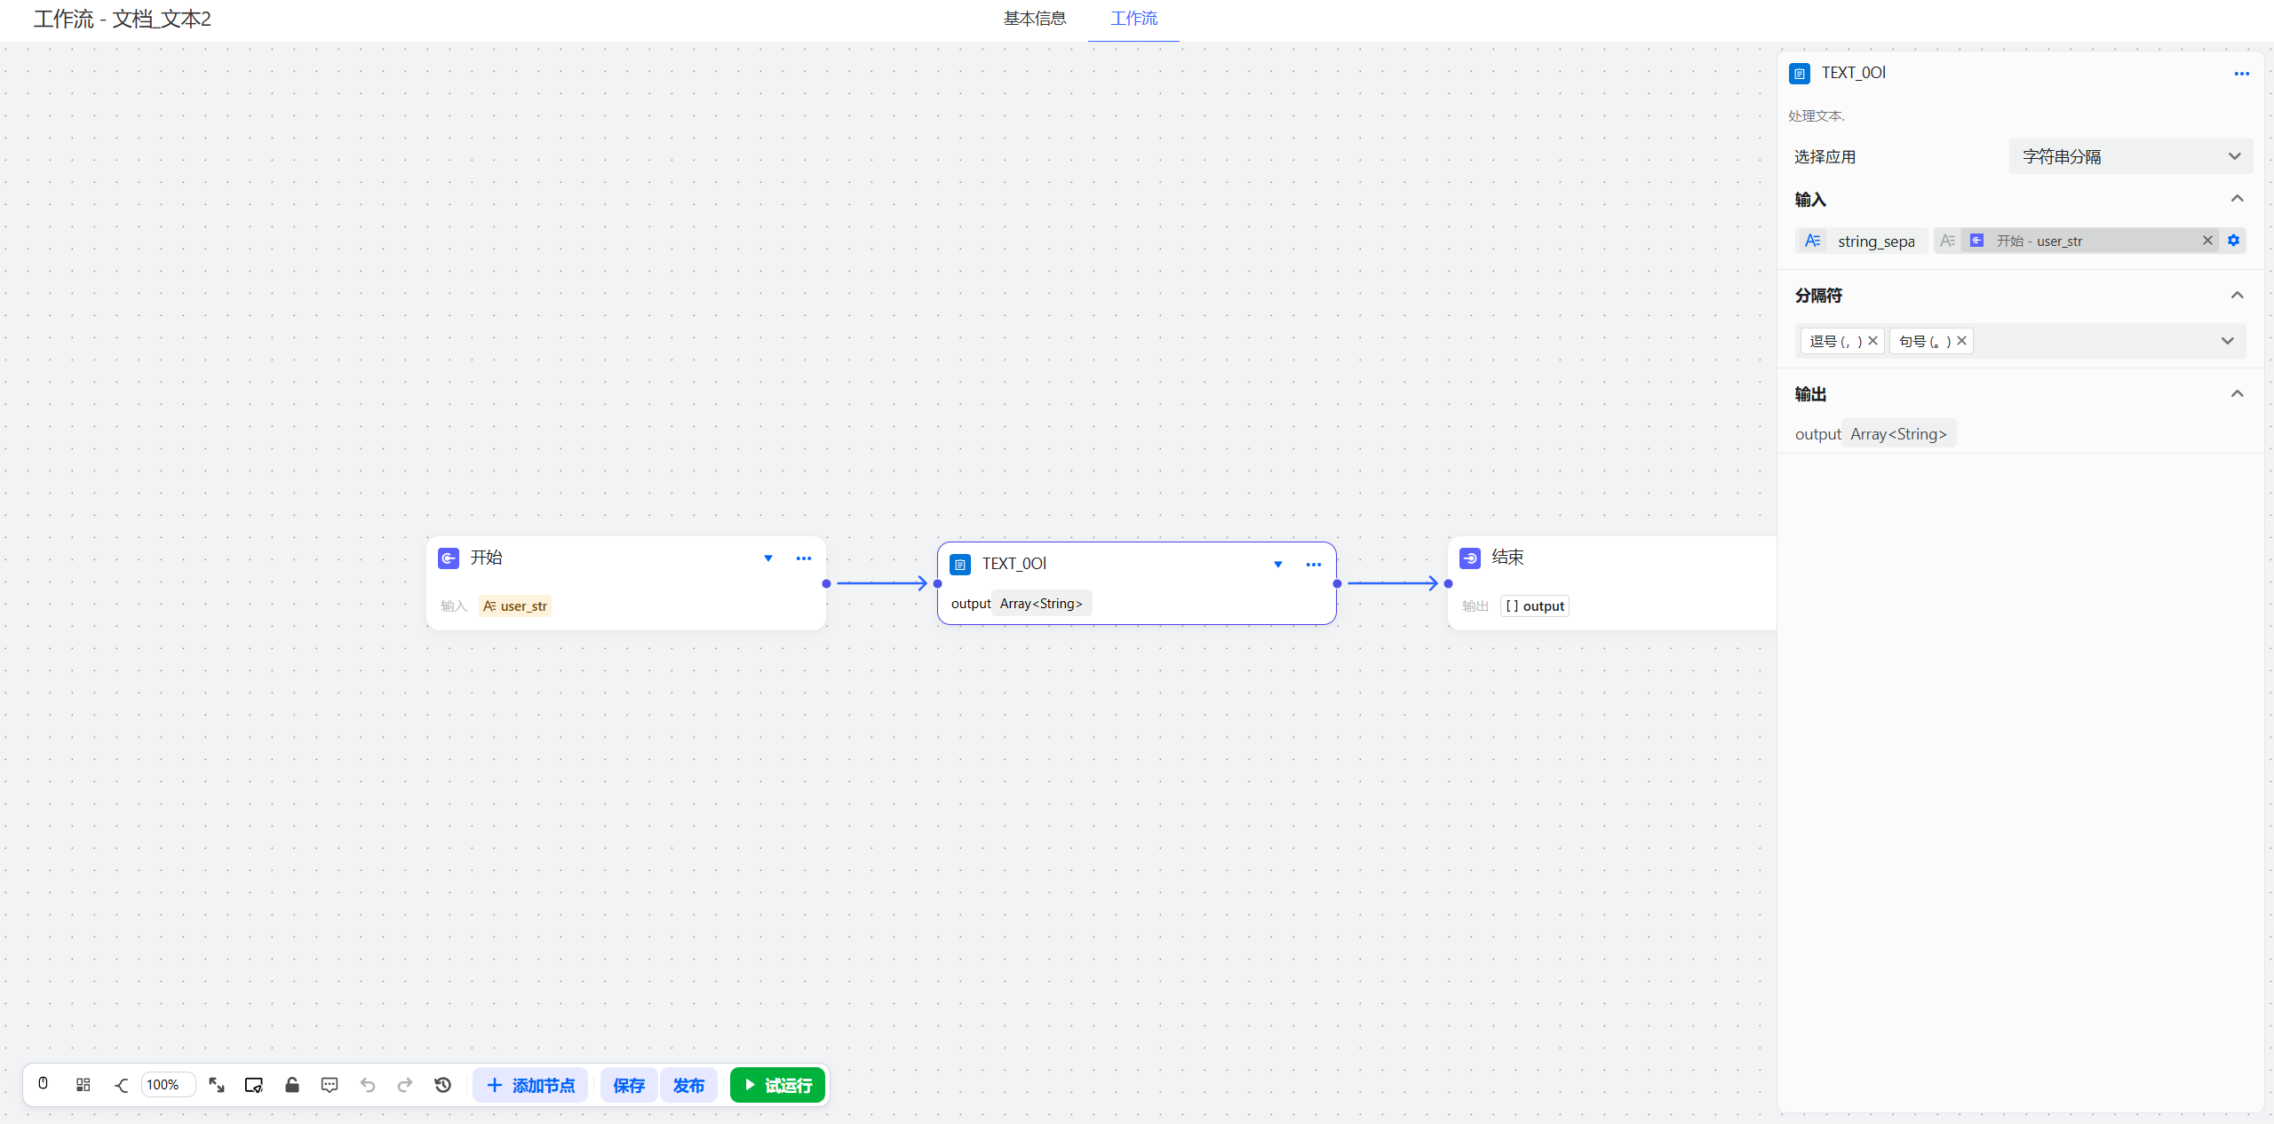Click the minimap screen icon in toolbar
The width and height of the screenshot is (2274, 1124).
254,1085
